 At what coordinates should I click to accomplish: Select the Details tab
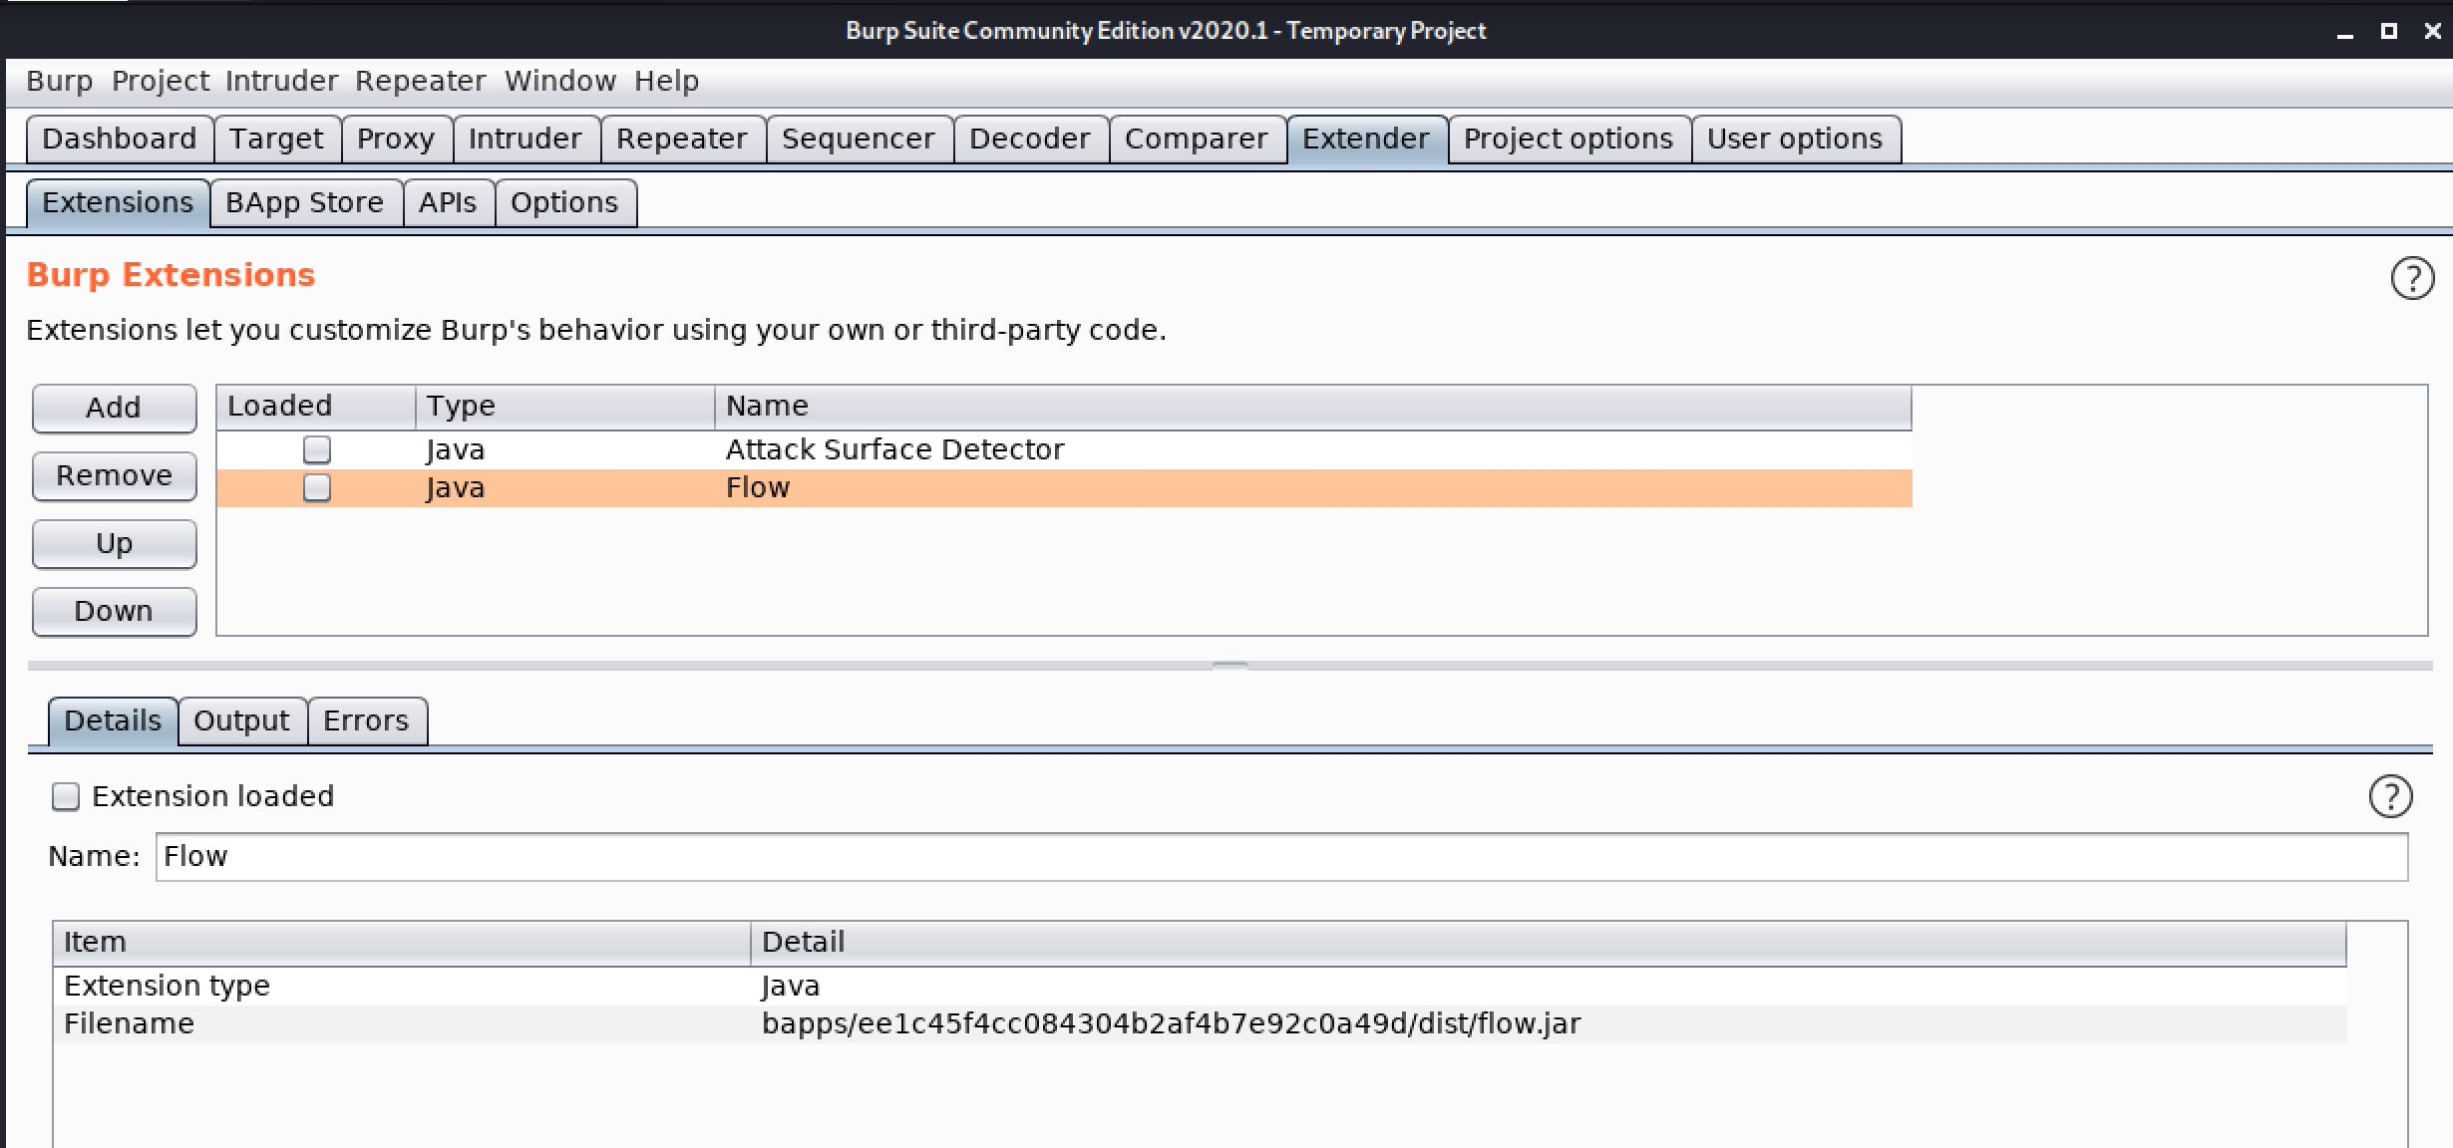(x=113, y=721)
